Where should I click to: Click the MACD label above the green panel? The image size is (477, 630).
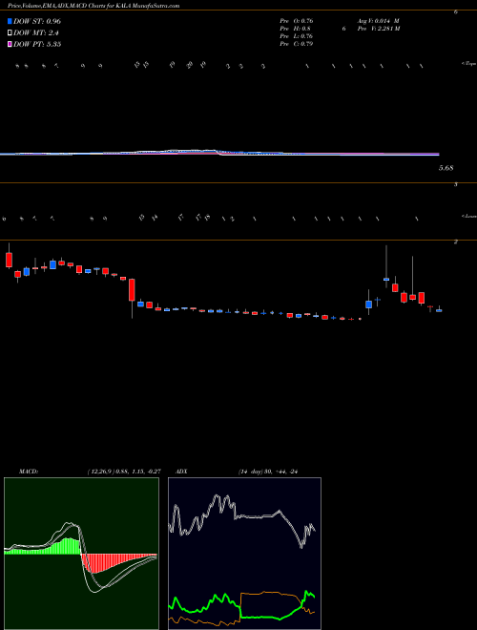click(x=28, y=471)
